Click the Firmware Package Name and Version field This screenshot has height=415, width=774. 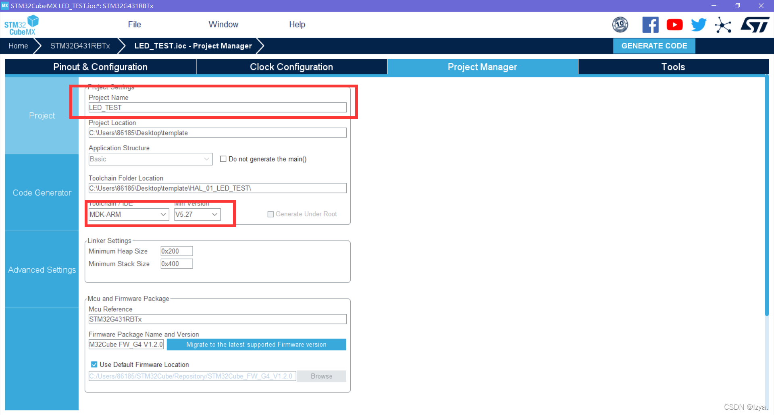(126, 344)
